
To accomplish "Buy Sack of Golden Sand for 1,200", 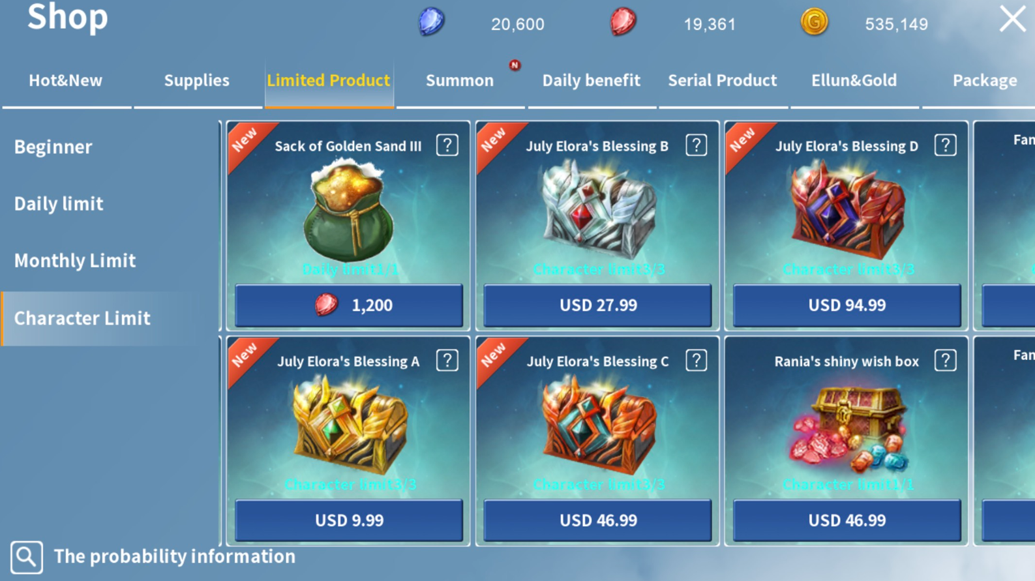I will point(349,305).
